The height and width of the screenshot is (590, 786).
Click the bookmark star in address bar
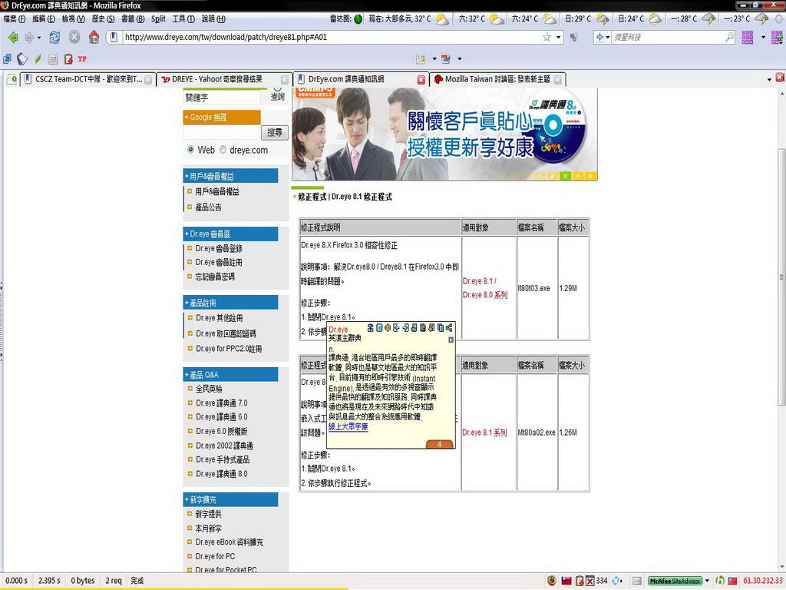point(547,37)
